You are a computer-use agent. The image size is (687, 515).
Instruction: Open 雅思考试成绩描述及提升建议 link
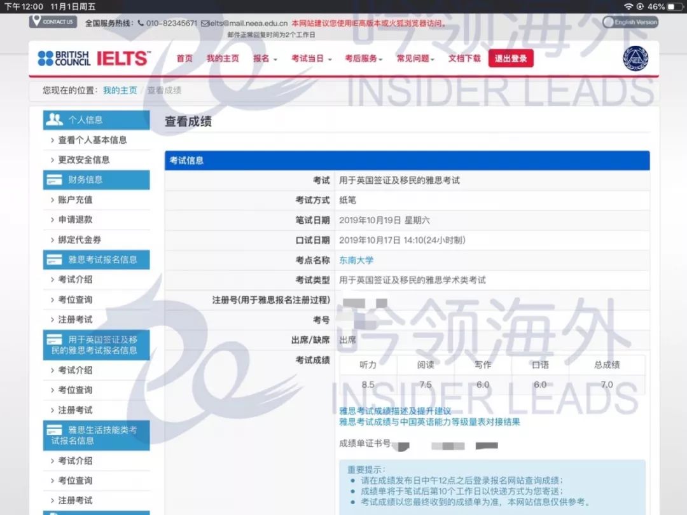395,411
